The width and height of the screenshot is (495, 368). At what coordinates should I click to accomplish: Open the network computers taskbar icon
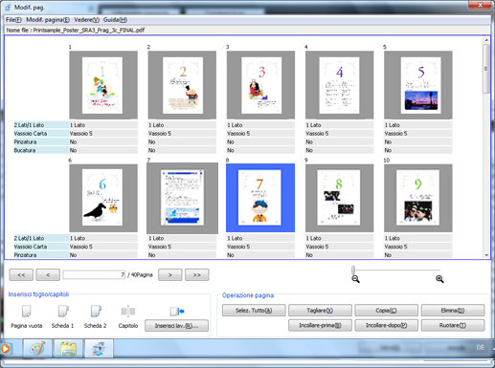[99, 348]
